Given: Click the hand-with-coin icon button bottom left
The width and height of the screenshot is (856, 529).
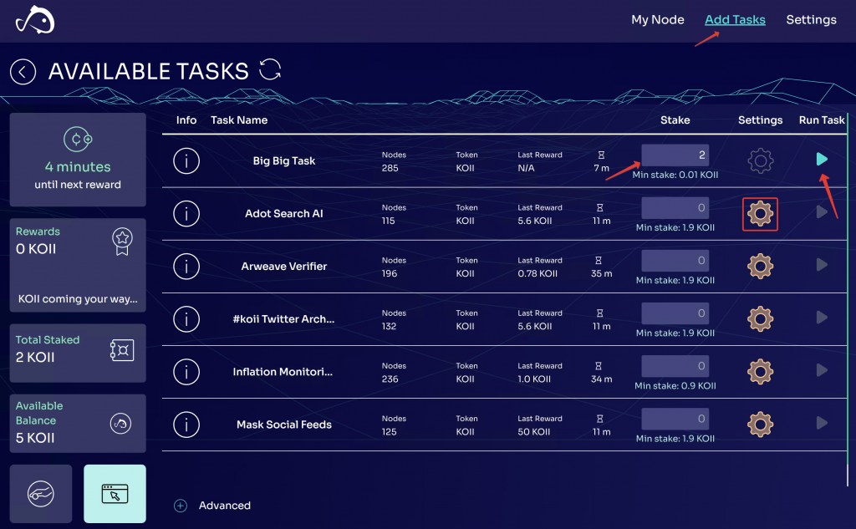Looking at the screenshot, I should [x=41, y=493].
